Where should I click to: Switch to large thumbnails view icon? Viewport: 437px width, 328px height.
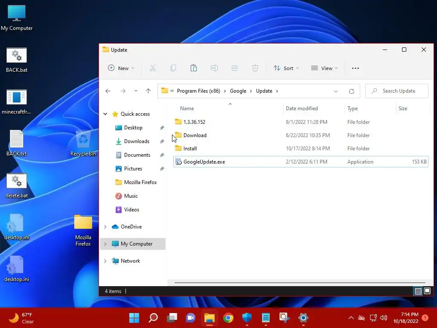(427, 291)
